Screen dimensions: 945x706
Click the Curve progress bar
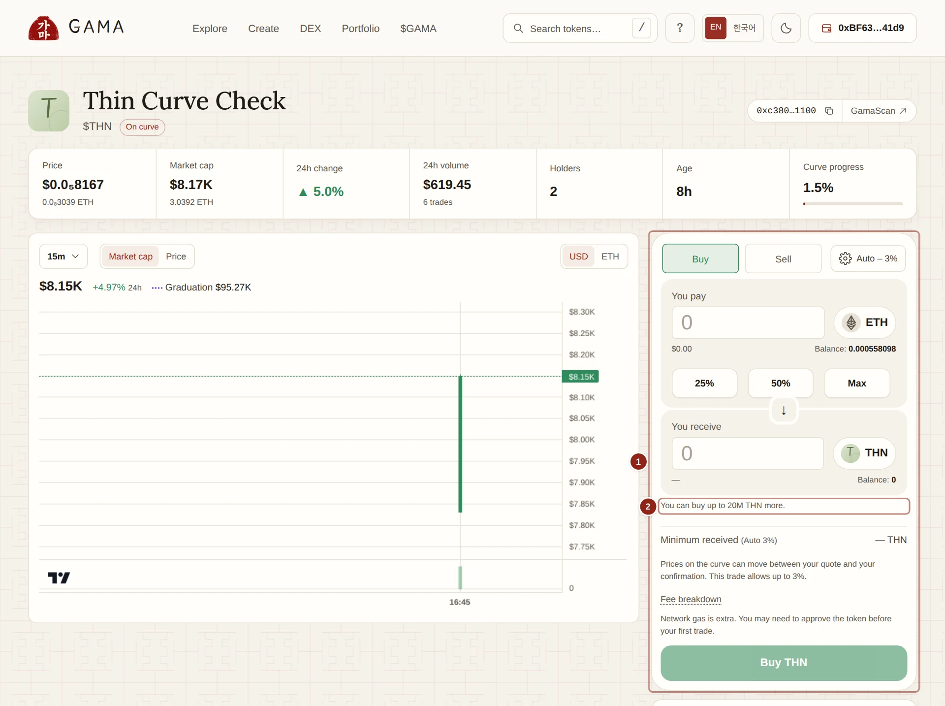[852, 203]
